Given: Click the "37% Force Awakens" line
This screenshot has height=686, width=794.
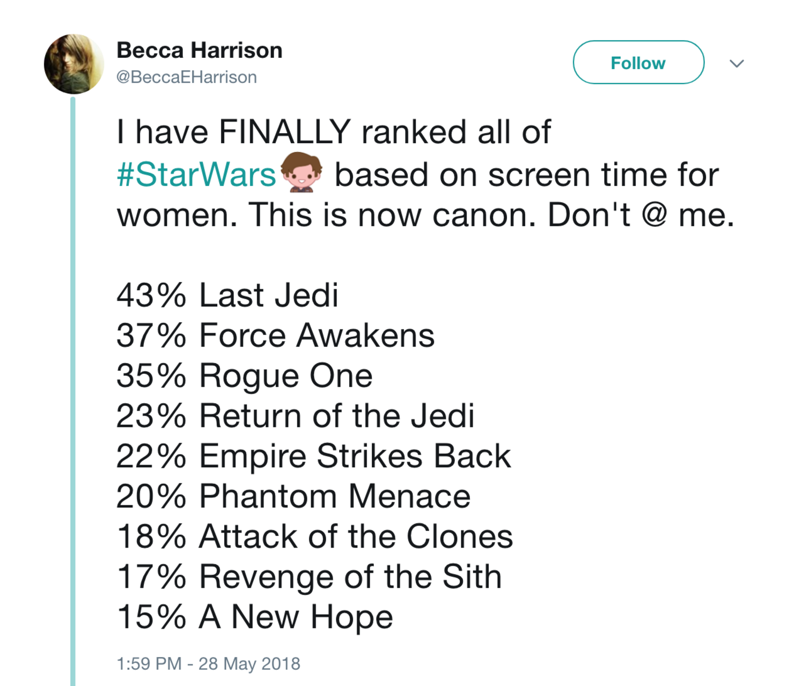Looking at the screenshot, I should coord(275,336).
